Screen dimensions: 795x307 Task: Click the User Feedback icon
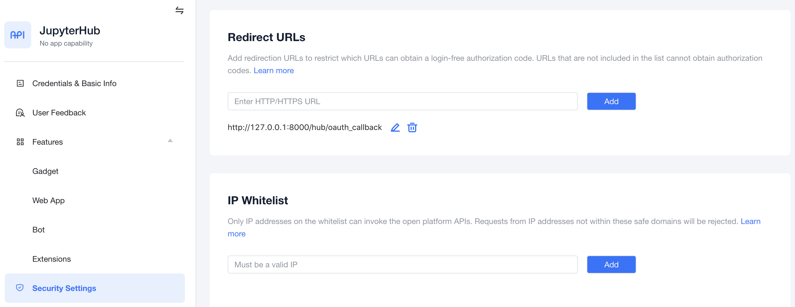[x=20, y=113]
